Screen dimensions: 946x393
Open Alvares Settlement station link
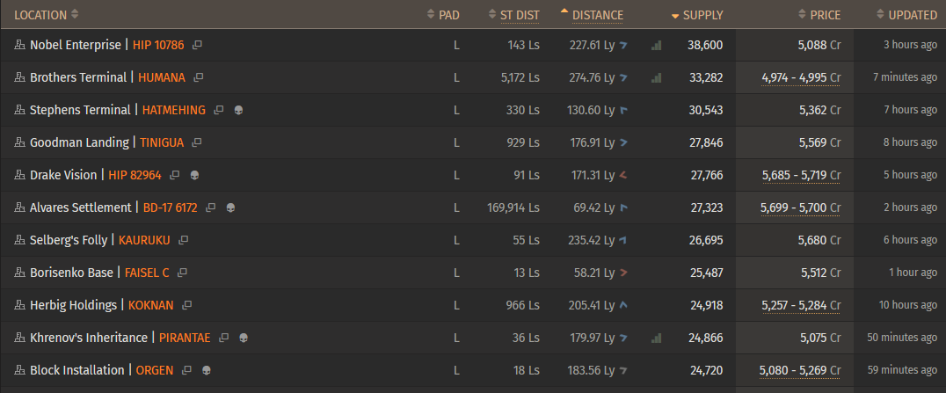[x=81, y=207]
